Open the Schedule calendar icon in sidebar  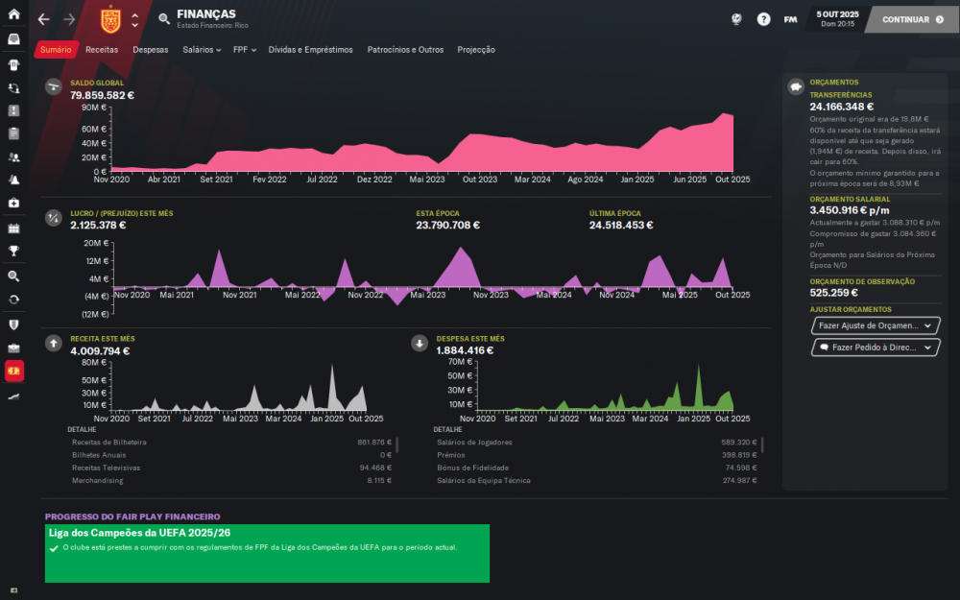pos(13,228)
